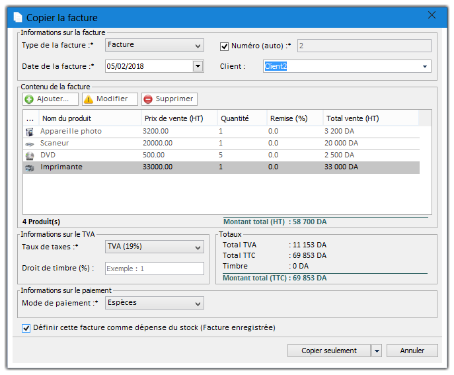Open the Taux de taxes dropdown
The height and width of the screenshot is (375, 454).
(x=198, y=247)
